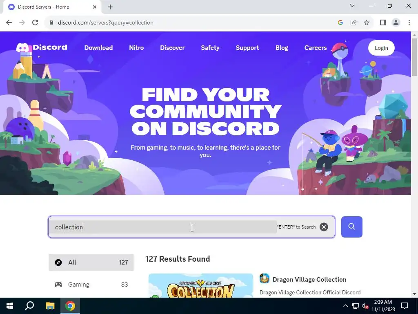Click the Chrome taskbar icon
Screen dimensions: 418x314
[x=70, y=306]
